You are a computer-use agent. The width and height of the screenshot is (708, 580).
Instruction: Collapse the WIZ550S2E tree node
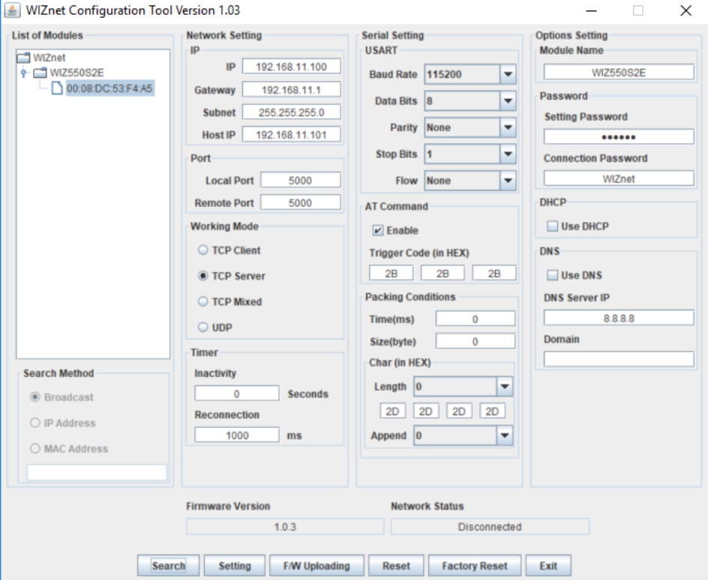[23, 73]
